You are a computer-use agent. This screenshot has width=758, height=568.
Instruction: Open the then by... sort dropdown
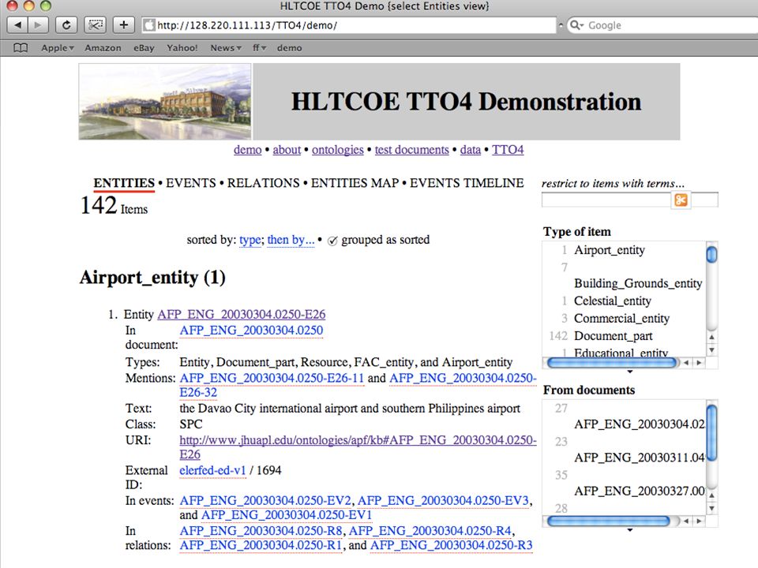(x=291, y=240)
